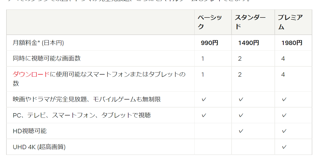Click standard checkmark for HD視聴可能
The image size is (320, 161).
click(241, 131)
